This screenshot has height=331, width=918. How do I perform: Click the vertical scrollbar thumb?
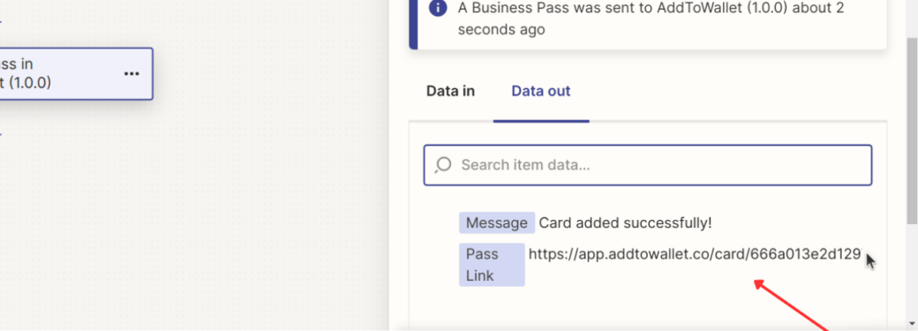(x=912, y=130)
